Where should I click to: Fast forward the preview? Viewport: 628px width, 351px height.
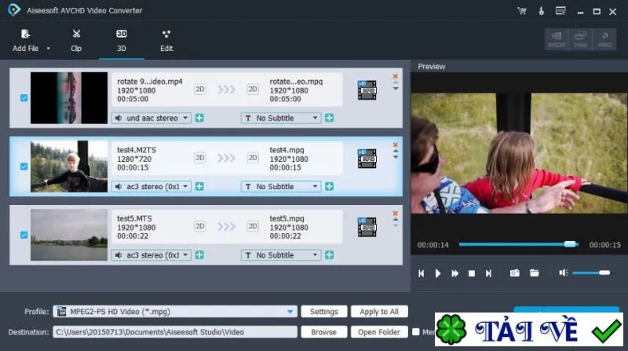[x=455, y=273]
